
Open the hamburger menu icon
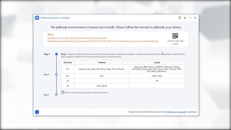185,18
